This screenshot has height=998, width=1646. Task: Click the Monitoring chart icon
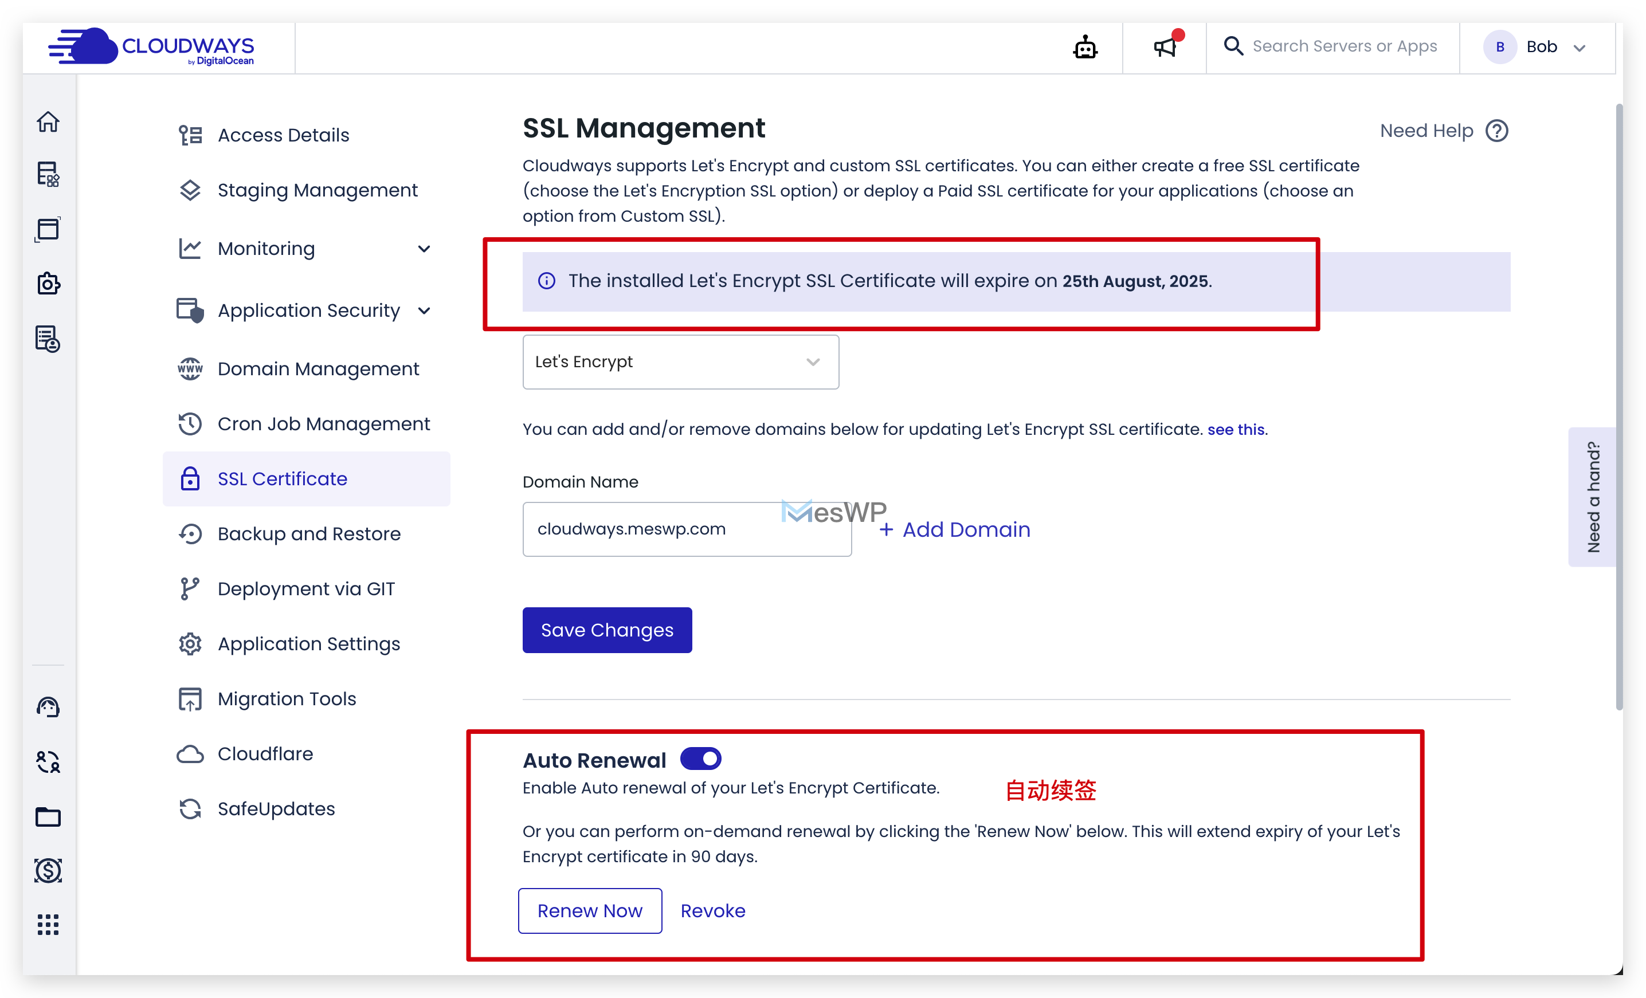coord(190,248)
